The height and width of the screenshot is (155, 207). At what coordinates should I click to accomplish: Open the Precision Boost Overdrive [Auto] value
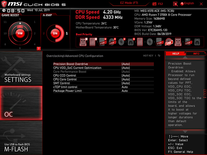(126, 64)
